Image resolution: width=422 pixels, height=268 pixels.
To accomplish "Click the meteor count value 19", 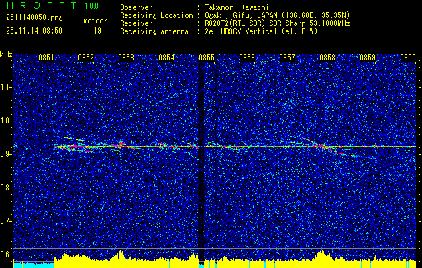I will pos(97,31).
